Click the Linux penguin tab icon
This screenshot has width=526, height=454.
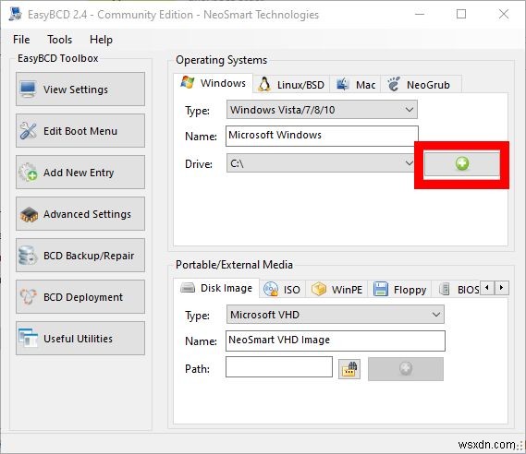click(x=264, y=85)
